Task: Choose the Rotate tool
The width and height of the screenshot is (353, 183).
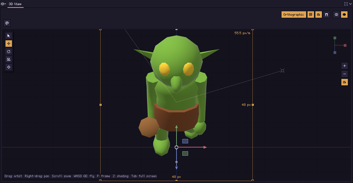Action: (x=9, y=52)
